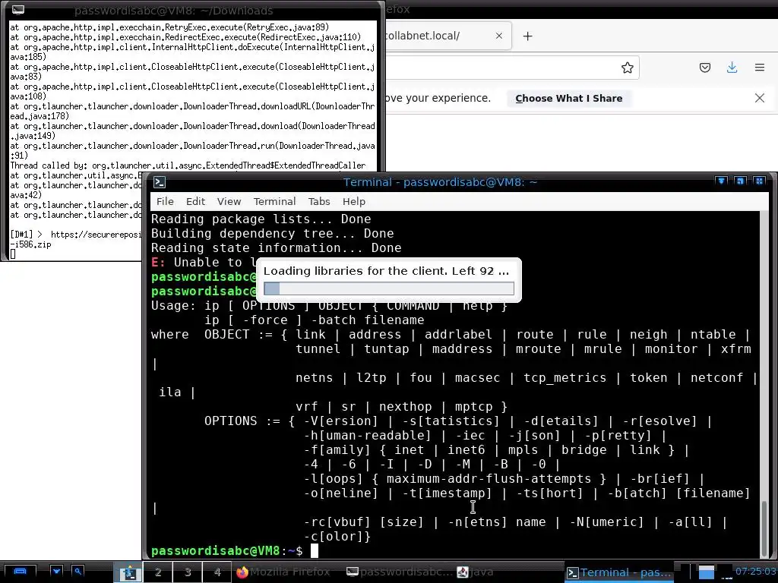The image size is (778, 583).
Task: Dismiss the Firefox data-sharing notification bar
Action: coord(760,98)
